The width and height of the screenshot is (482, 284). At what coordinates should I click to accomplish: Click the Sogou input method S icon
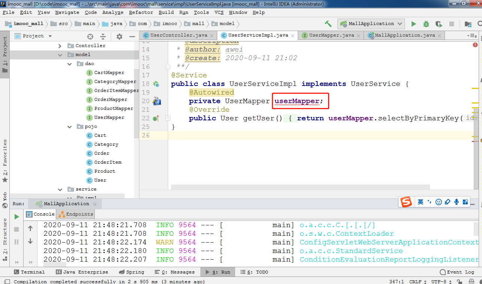(406, 202)
